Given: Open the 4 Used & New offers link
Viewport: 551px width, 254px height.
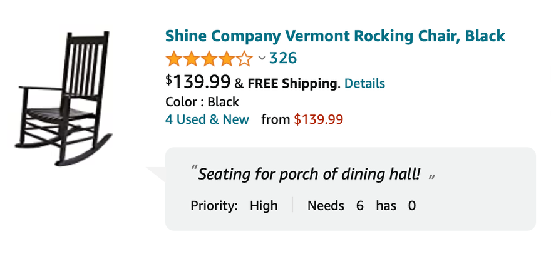Looking at the screenshot, I should click(207, 119).
